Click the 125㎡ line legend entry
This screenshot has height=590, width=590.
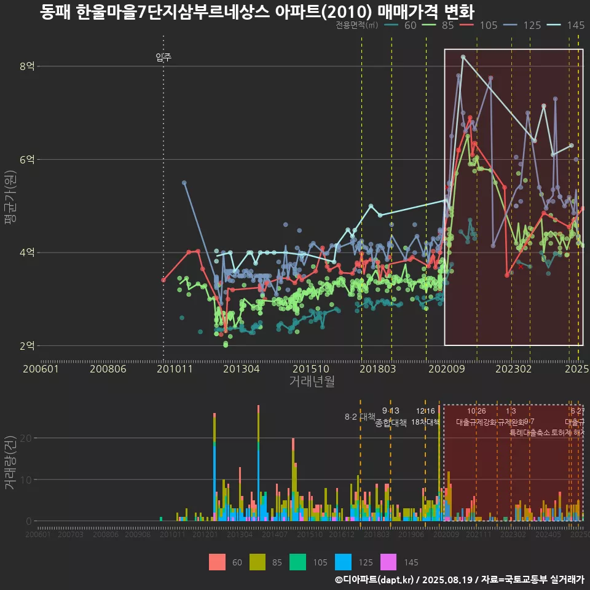coord(522,25)
